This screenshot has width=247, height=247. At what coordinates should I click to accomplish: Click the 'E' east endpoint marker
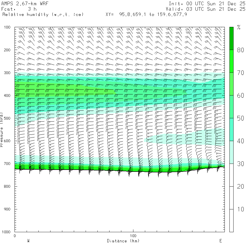220,241
